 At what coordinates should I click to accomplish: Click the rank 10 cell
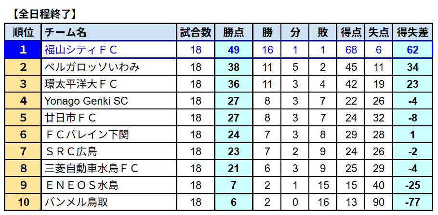click(23, 202)
